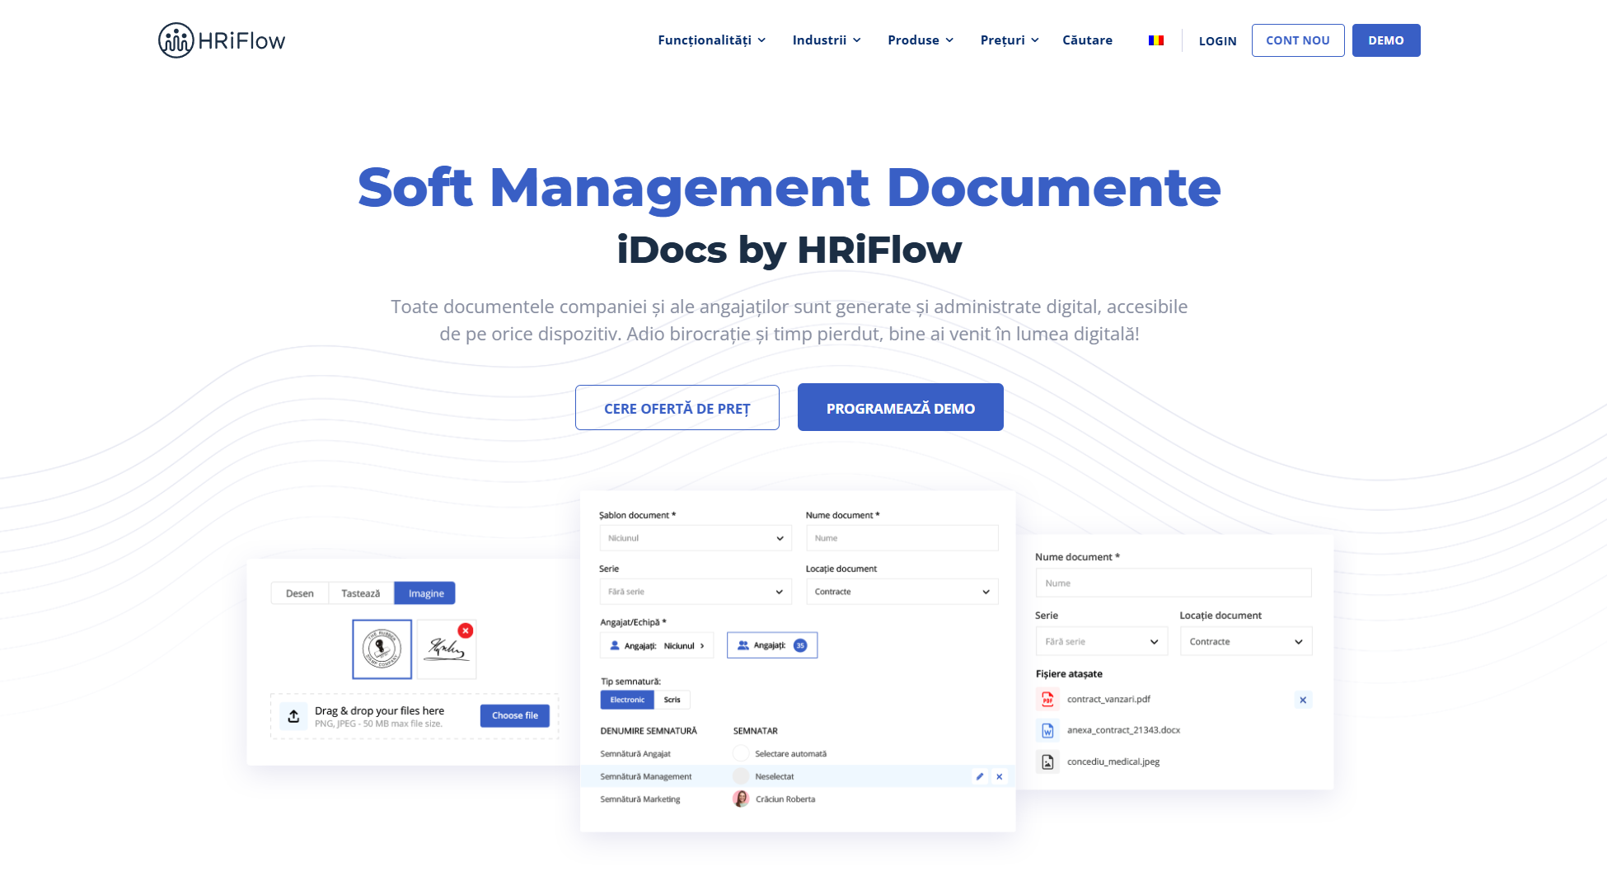Open the Prețuri dropdown menu
This screenshot has width=1607, height=890.
coord(1010,40)
